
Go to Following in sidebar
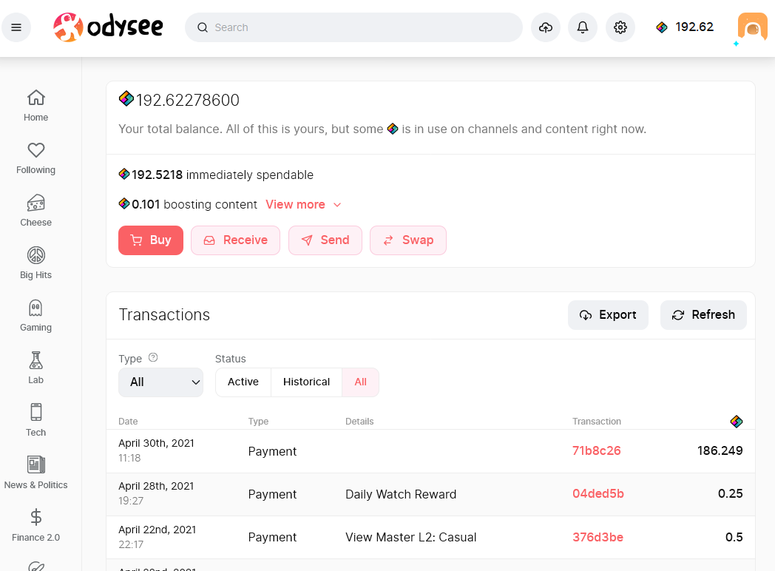coord(35,158)
